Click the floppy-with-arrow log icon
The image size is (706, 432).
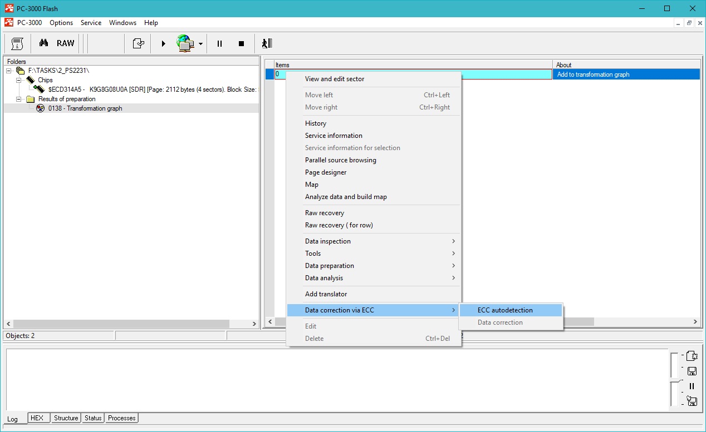click(x=692, y=400)
